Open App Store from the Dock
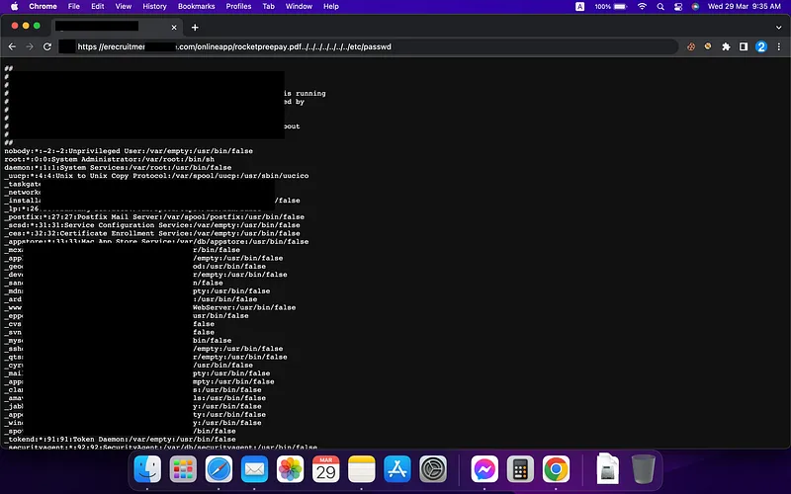The width and height of the screenshot is (791, 494). click(x=397, y=468)
